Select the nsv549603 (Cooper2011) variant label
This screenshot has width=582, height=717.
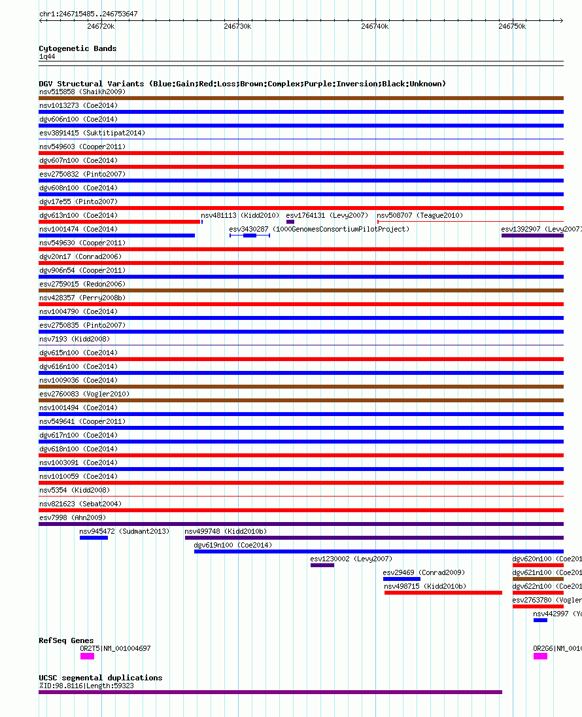pyautogui.click(x=82, y=147)
